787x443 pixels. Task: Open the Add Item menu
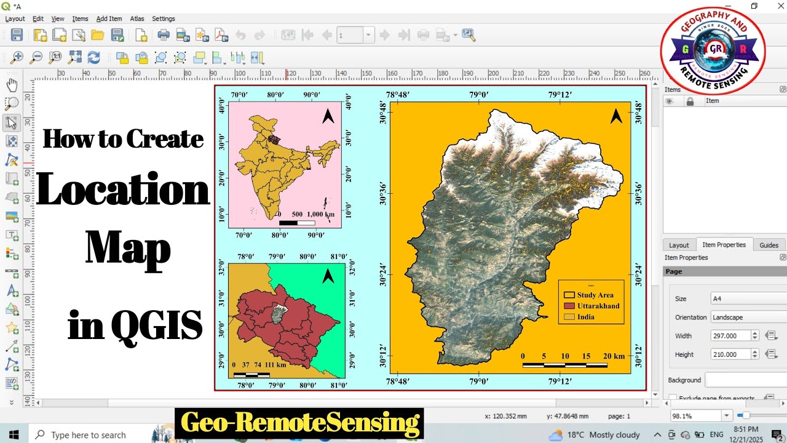pyautogui.click(x=109, y=18)
